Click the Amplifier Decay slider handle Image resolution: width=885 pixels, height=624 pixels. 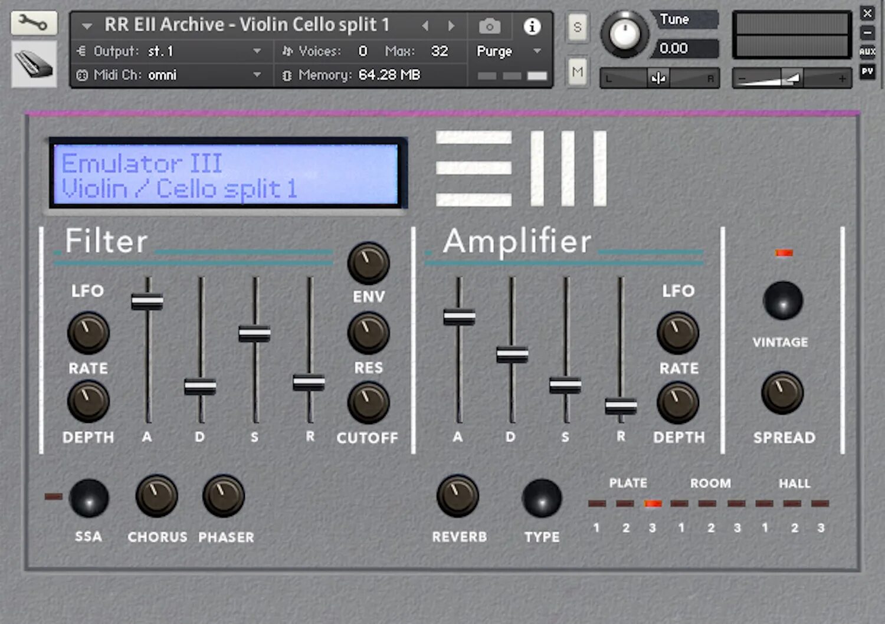coord(512,354)
